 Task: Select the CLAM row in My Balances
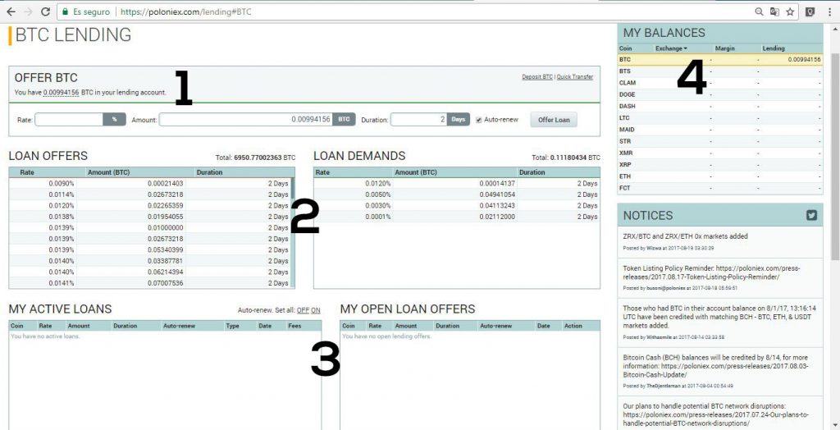[x=720, y=83]
